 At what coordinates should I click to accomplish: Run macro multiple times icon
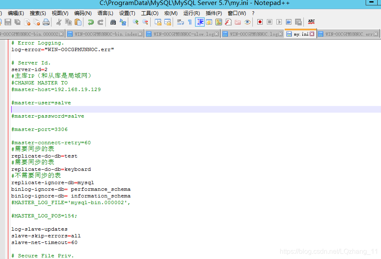pos(289,22)
